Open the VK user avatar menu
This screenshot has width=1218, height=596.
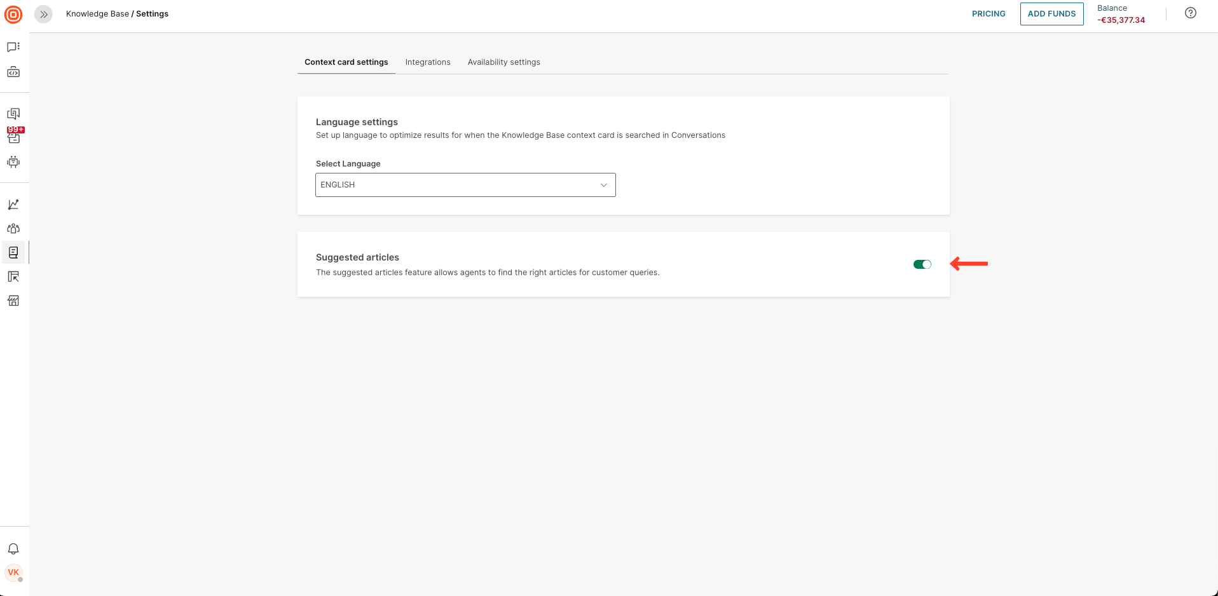13,572
